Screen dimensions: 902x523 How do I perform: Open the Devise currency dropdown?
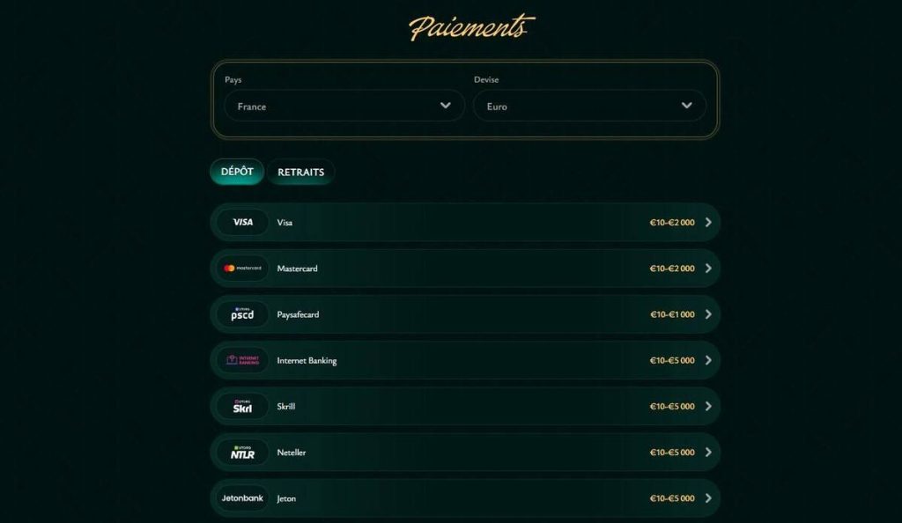coord(589,106)
